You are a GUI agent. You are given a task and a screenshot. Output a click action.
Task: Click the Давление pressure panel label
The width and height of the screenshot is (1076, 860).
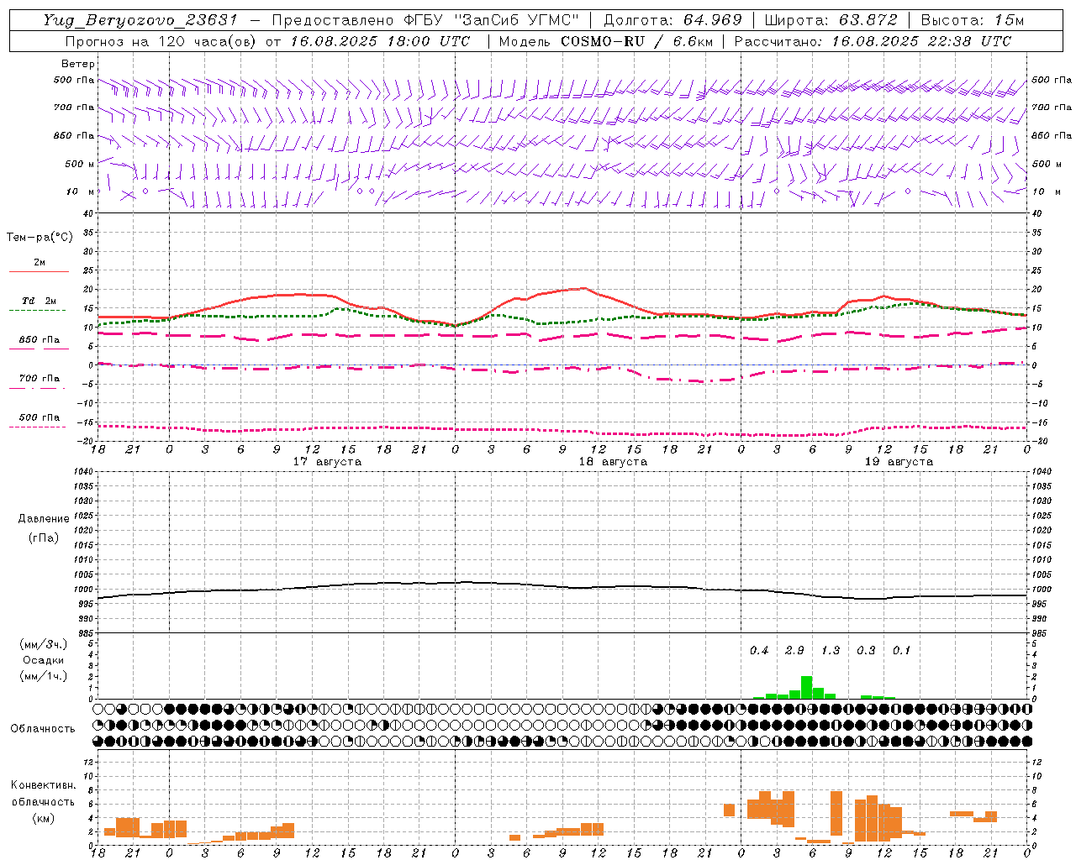[x=44, y=519]
